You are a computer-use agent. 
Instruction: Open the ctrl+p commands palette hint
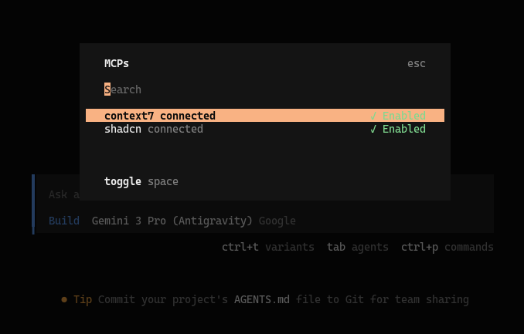(447, 247)
